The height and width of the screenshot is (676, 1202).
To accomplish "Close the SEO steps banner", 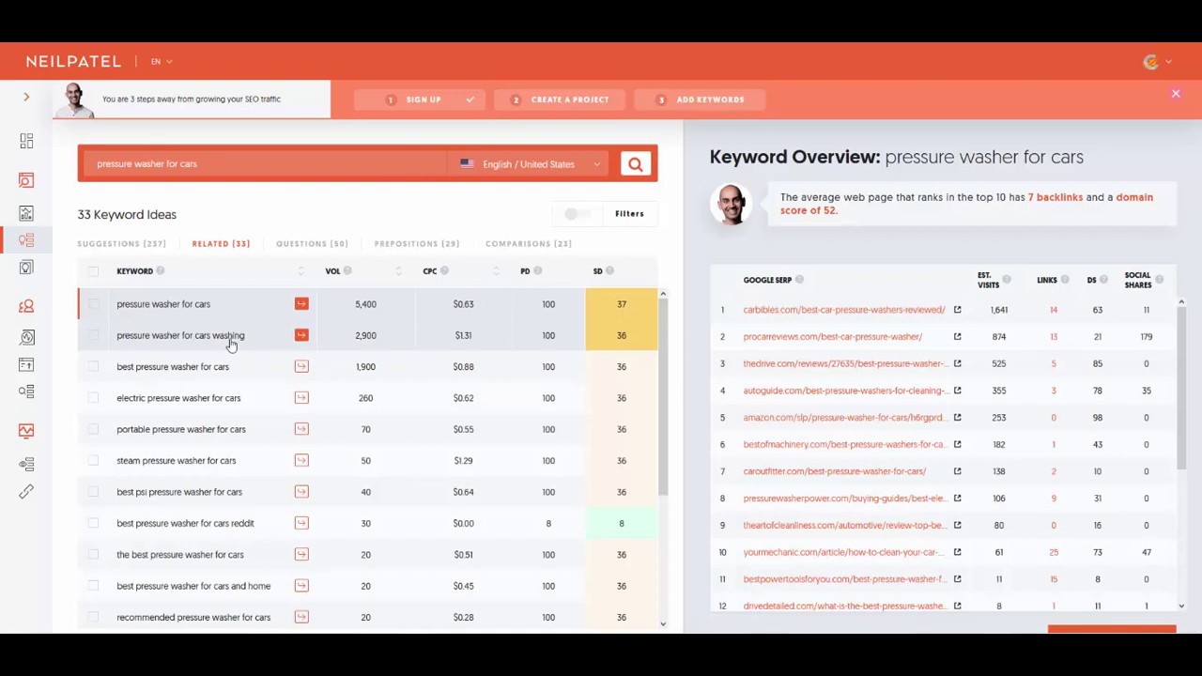I will click(1176, 94).
